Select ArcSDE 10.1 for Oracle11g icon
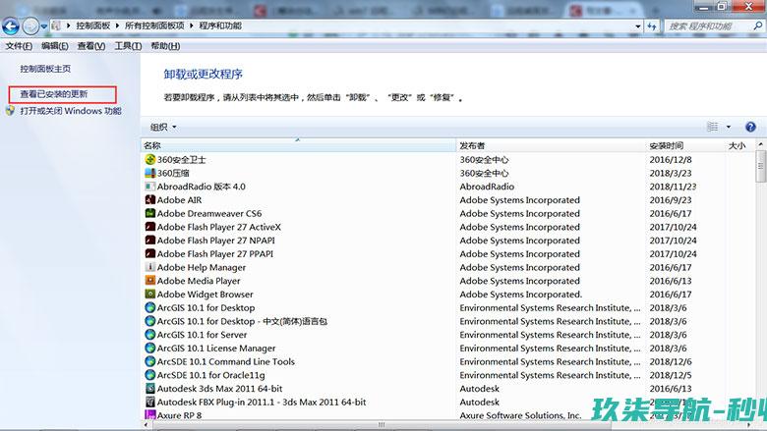 pos(150,375)
